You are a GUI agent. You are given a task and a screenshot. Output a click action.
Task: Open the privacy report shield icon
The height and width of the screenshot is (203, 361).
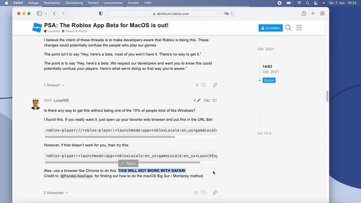click(x=101, y=14)
